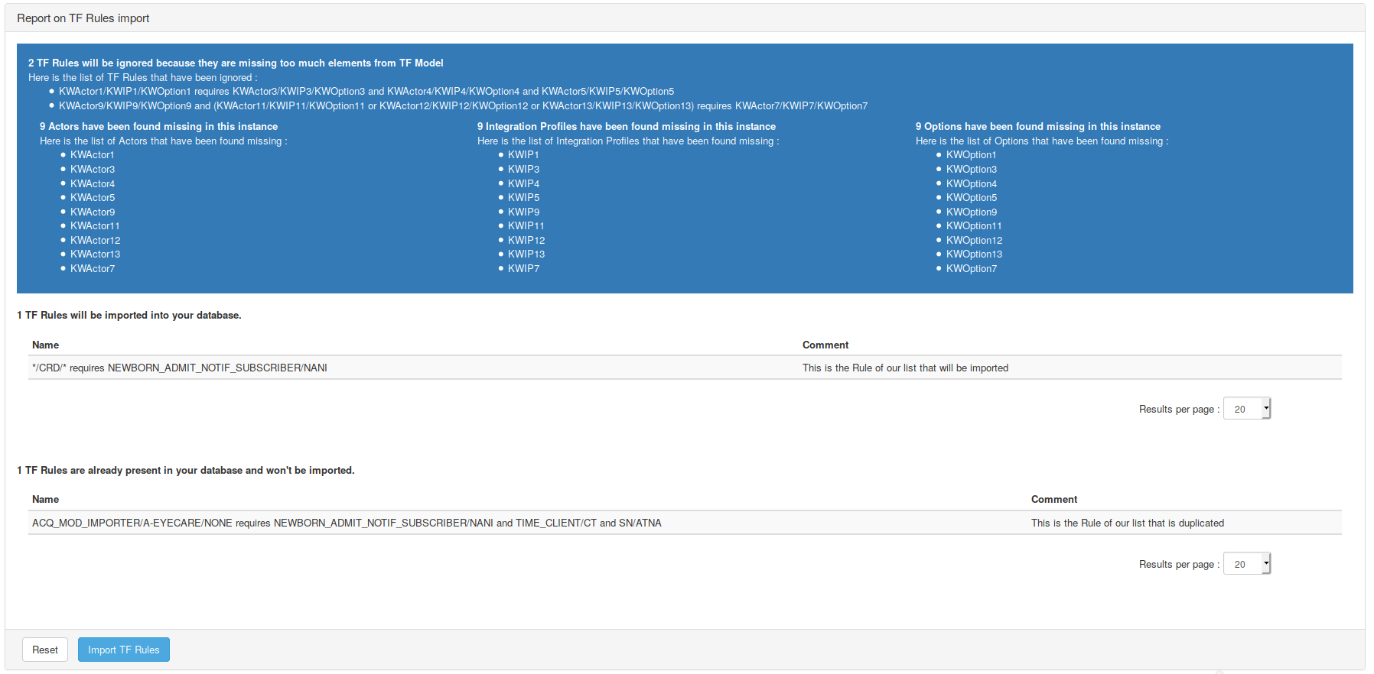Click Name column header in the imported rules table

[45, 345]
